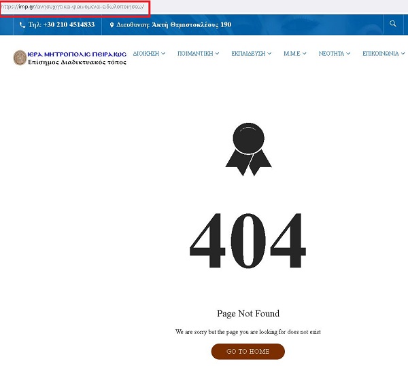This screenshot has width=408, height=366.
Task: Select the ΔΙΟΙΚΗΣΗ menu label
Action: (146, 54)
